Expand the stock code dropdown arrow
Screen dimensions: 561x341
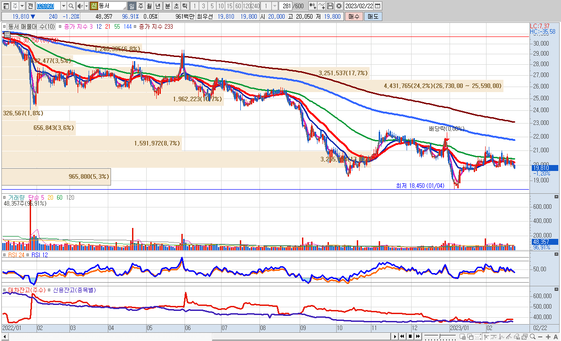(63, 6)
